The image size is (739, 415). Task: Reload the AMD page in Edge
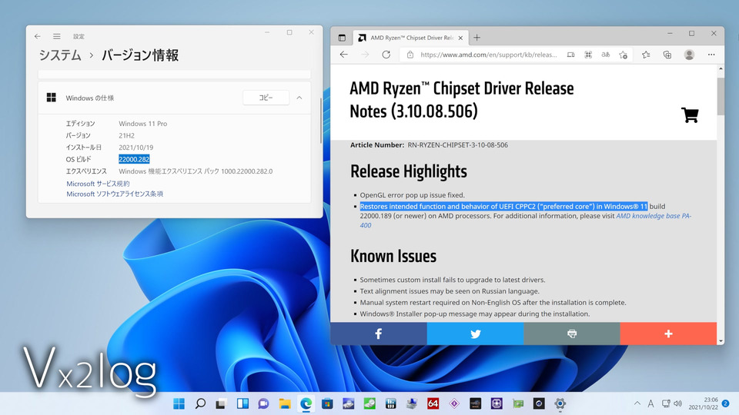(x=386, y=55)
